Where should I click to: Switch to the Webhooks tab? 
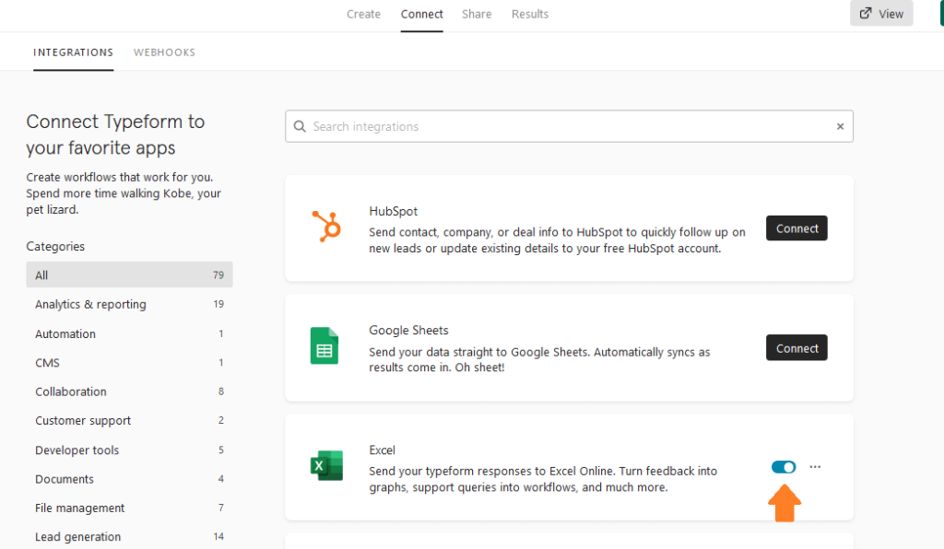[x=164, y=53]
